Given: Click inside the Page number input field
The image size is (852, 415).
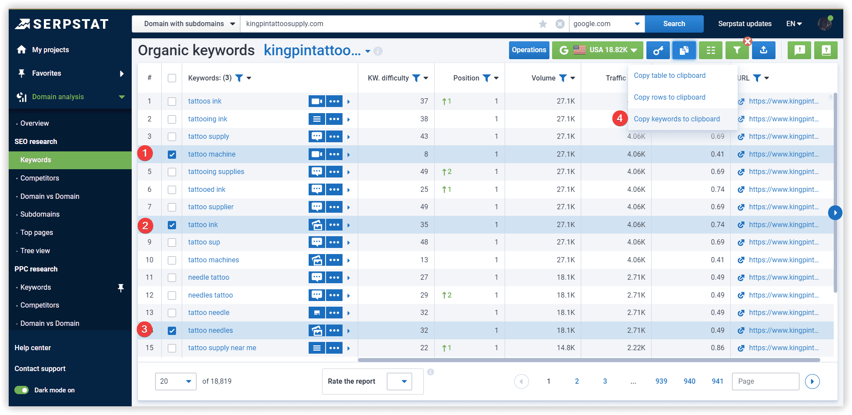Looking at the screenshot, I should tap(765, 381).
